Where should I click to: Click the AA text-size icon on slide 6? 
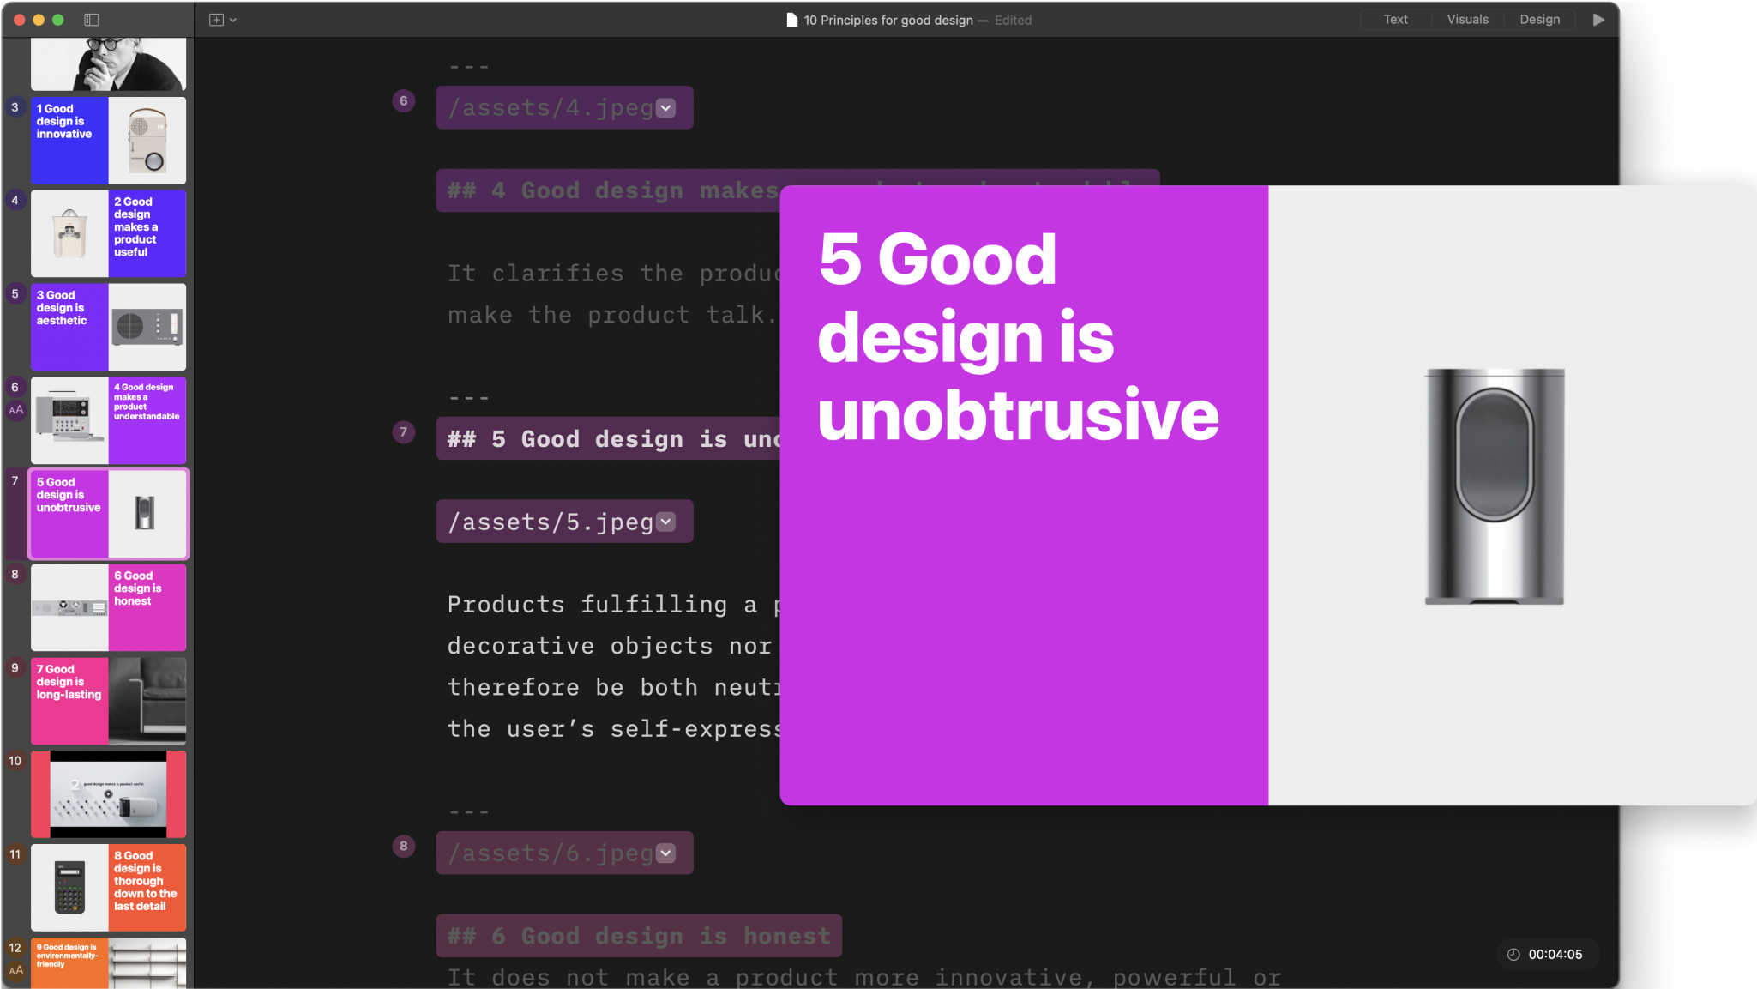tap(15, 410)
